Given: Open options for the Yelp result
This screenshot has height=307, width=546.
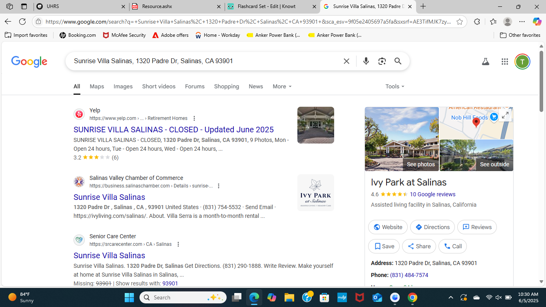Looking at the screenshot, I should [x=194, y=118].
